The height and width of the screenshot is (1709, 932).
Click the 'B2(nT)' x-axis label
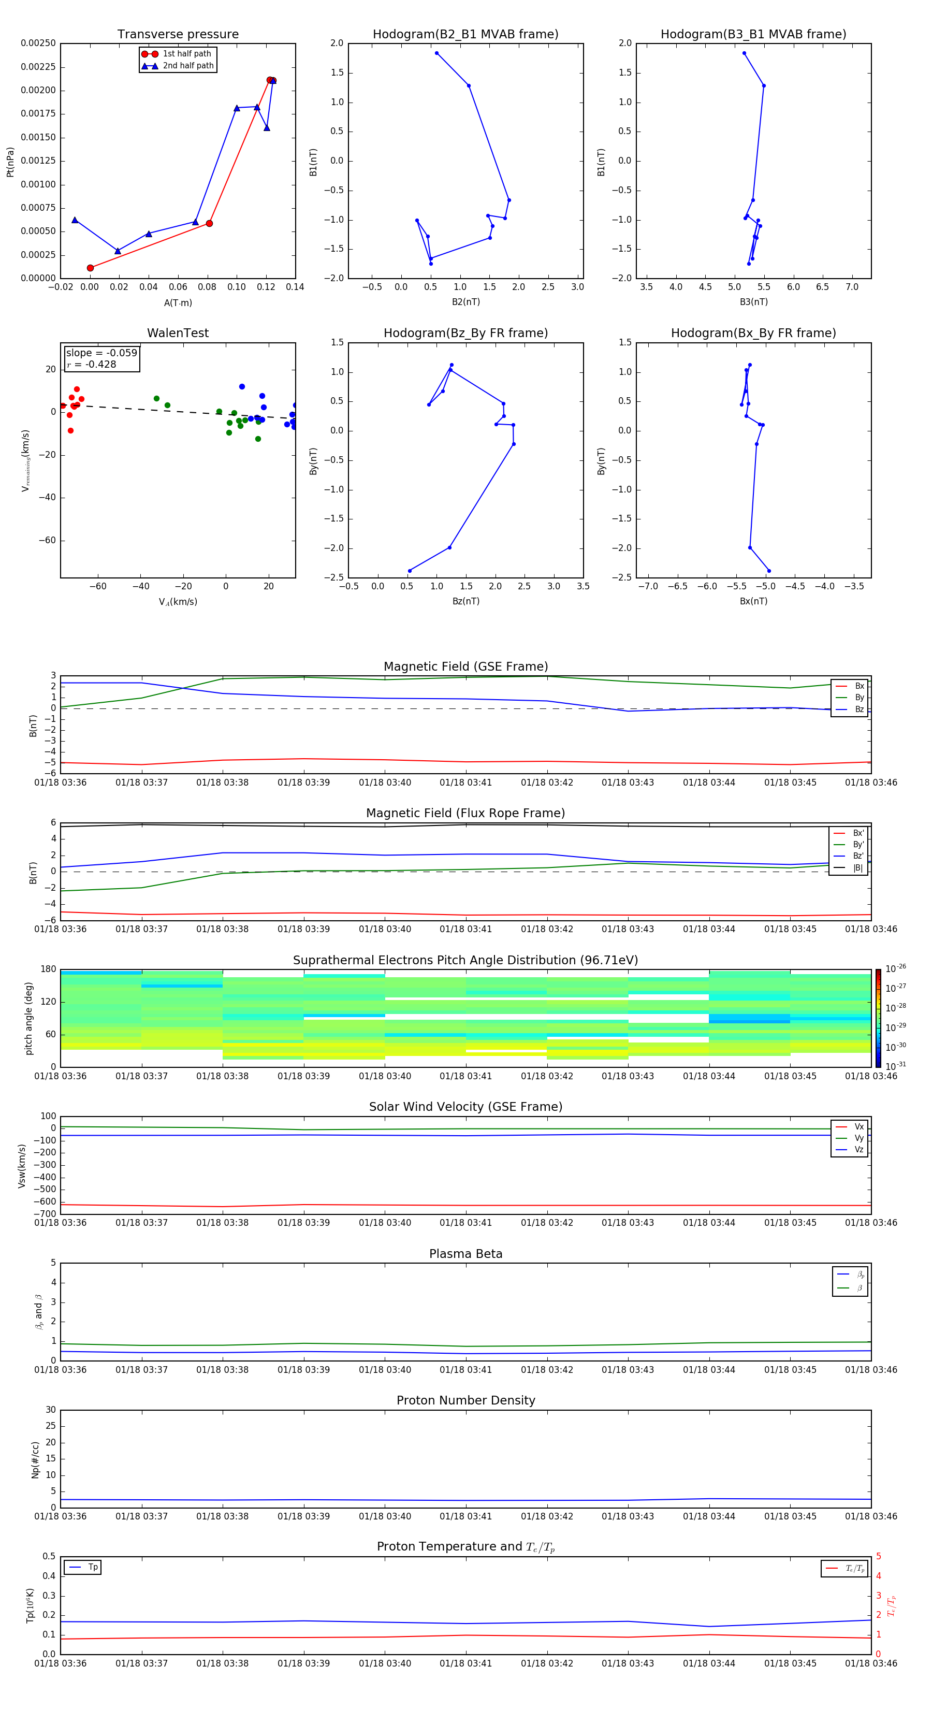pos(465,302)
